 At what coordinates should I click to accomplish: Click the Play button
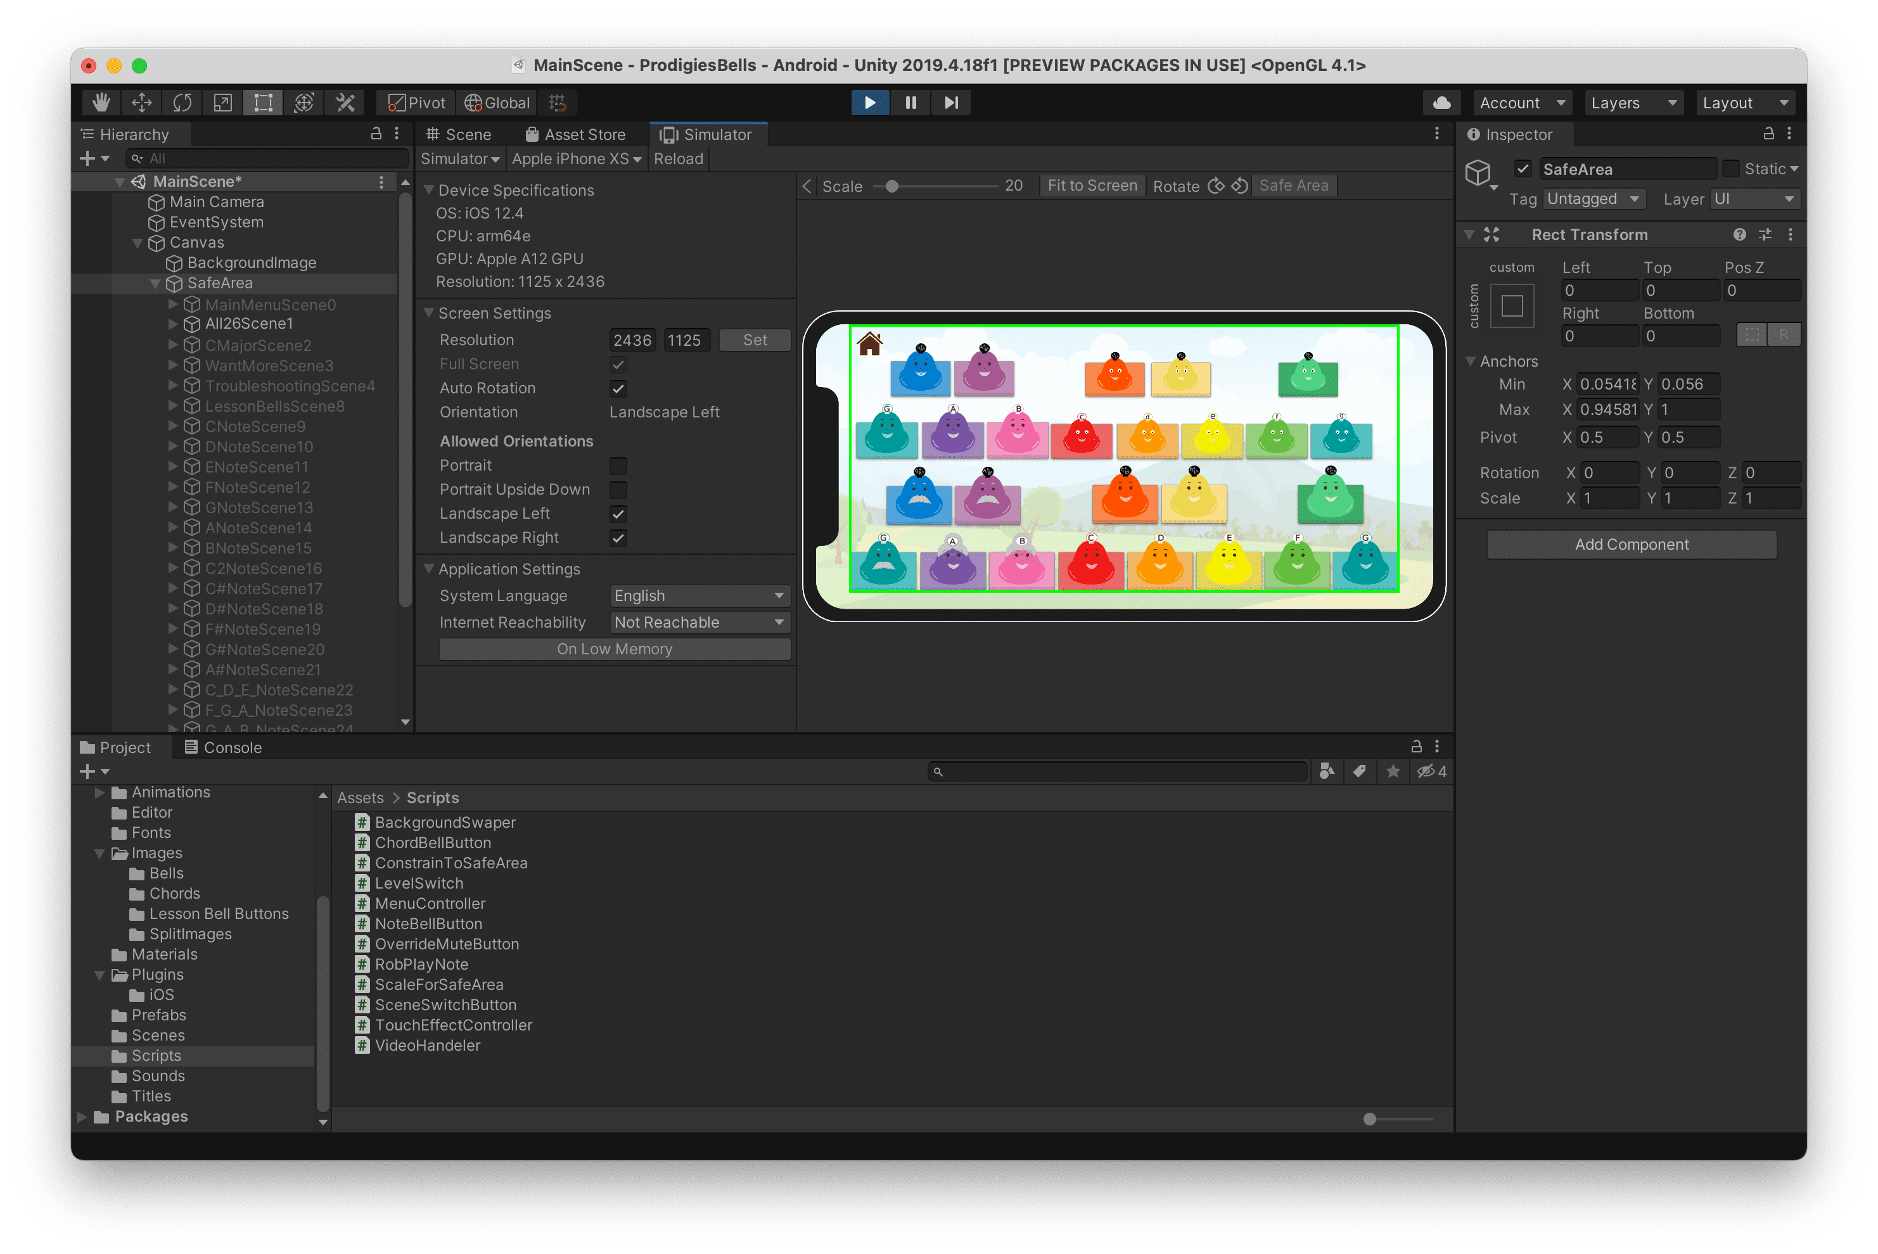click(x=869, y=103)
